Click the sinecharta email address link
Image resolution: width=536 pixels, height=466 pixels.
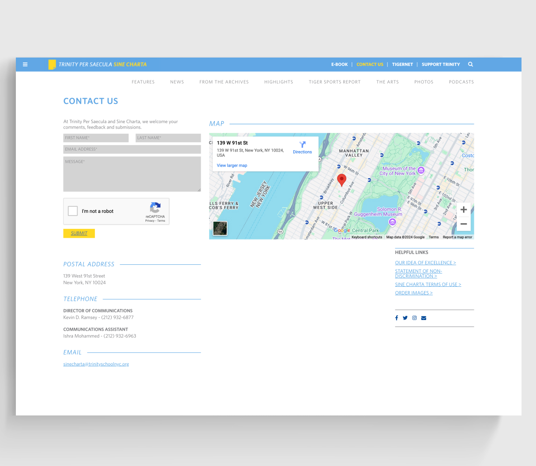(96, 364)
